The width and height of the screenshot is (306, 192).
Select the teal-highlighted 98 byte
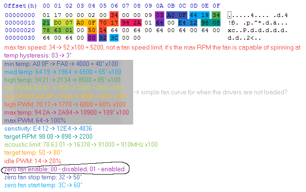(205, 23)
